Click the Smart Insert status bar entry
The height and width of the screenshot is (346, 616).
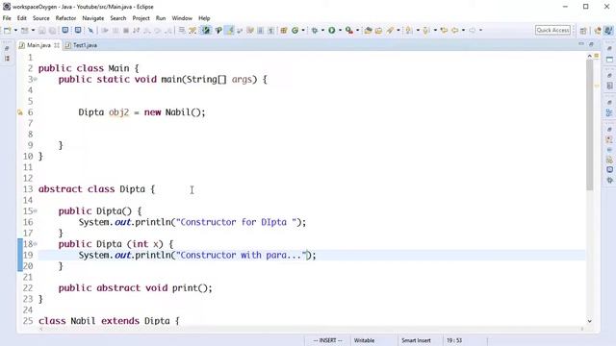pos(416,340)
